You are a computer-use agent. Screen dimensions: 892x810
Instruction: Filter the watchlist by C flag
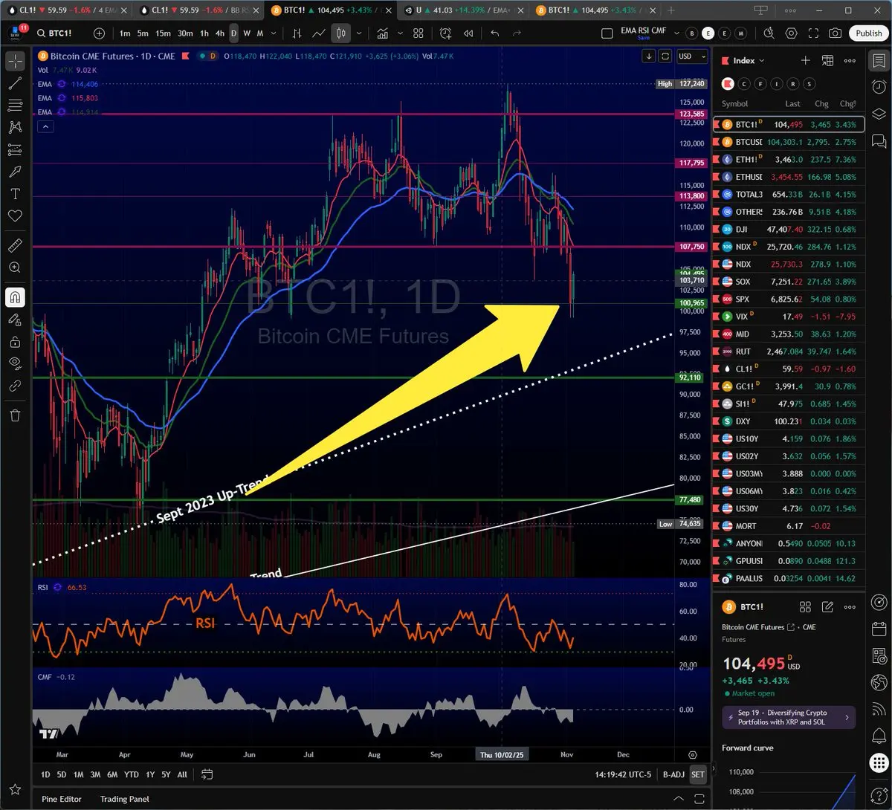click(743, 84)
